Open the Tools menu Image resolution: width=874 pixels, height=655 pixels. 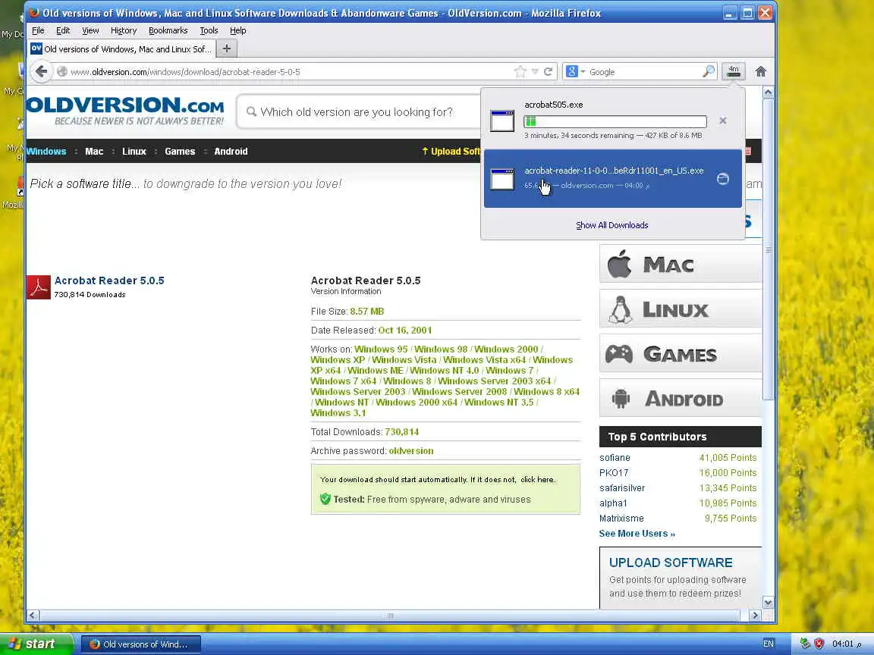point(209,30)
